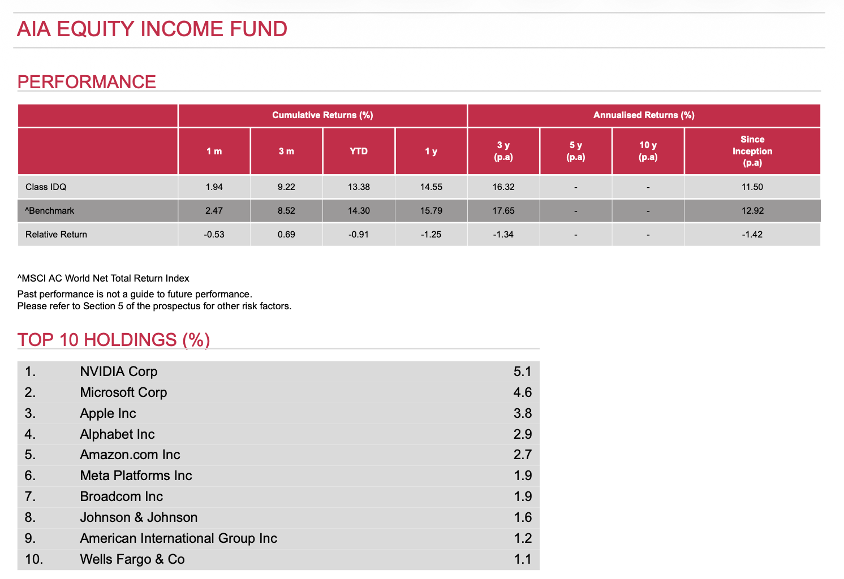Select the YTD column header

coord(359,152)
